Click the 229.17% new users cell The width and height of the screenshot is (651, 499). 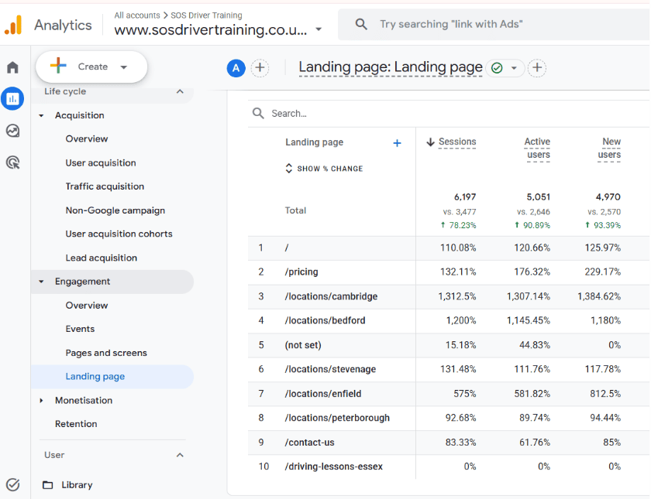[603, 272]
